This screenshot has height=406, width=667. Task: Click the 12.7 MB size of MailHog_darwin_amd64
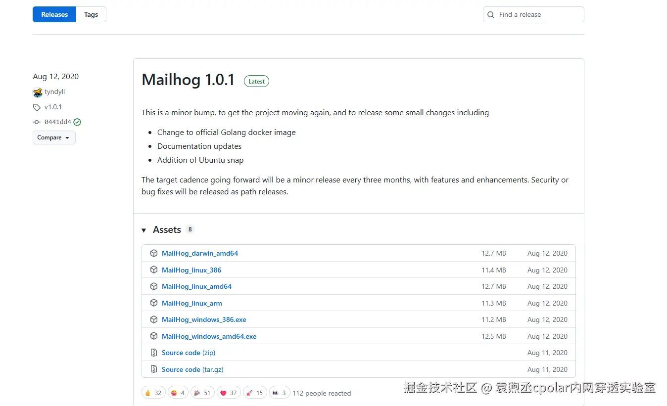pos(494,253)
